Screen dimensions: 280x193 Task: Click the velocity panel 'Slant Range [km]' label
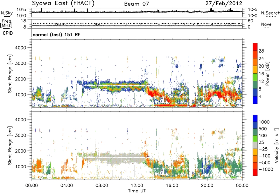tap(10, 146)
